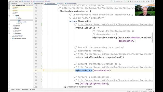The width and height of the screenshot is (163, 92).
Task: Select gradlew.bat in project tree
Action: pos(17,33)
